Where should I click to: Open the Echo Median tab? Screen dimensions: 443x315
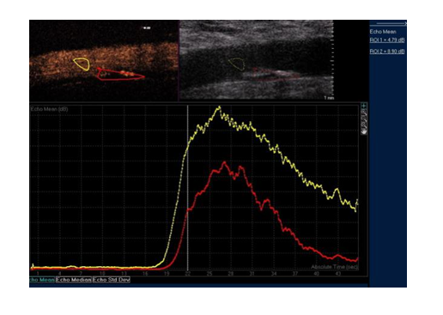click(x=74, y=280)
